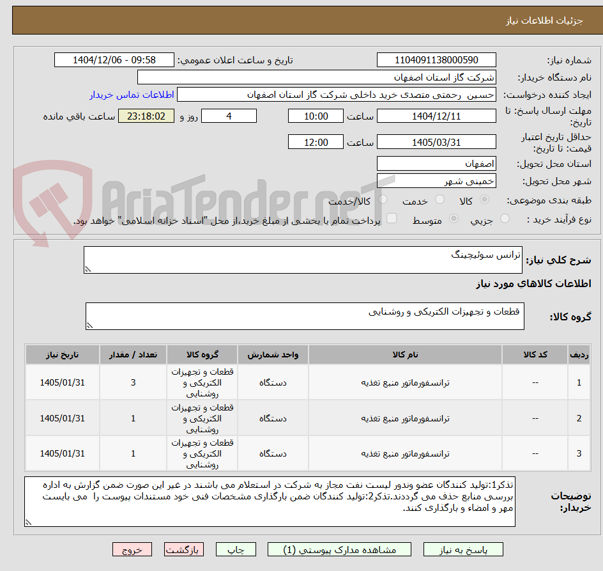
Task: Click the unit 'دستگاه' in row 3
Action: pos(273,454)
